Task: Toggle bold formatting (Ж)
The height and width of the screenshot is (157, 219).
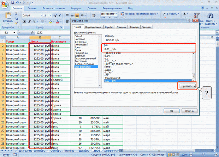Action: [x=24, y=22]
